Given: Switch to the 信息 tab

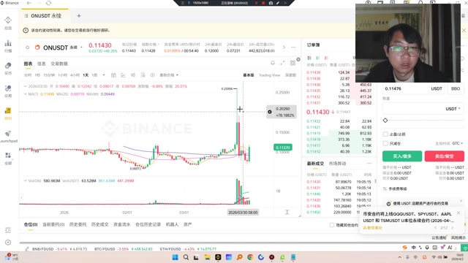Looking at the screenshot, I should click(x=42, y=64).
